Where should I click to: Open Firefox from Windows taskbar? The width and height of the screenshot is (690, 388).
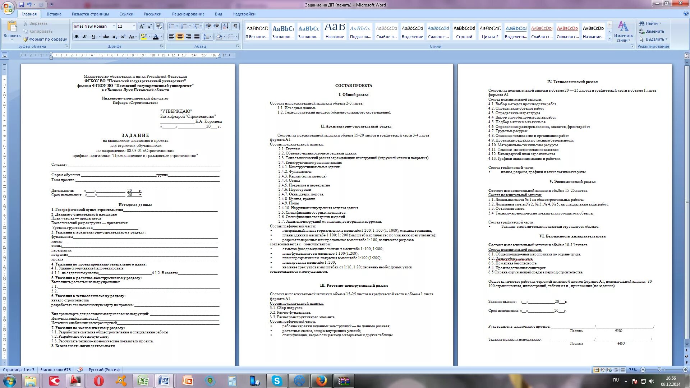click(321, 381)
